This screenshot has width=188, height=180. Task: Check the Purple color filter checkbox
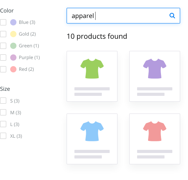3,58
